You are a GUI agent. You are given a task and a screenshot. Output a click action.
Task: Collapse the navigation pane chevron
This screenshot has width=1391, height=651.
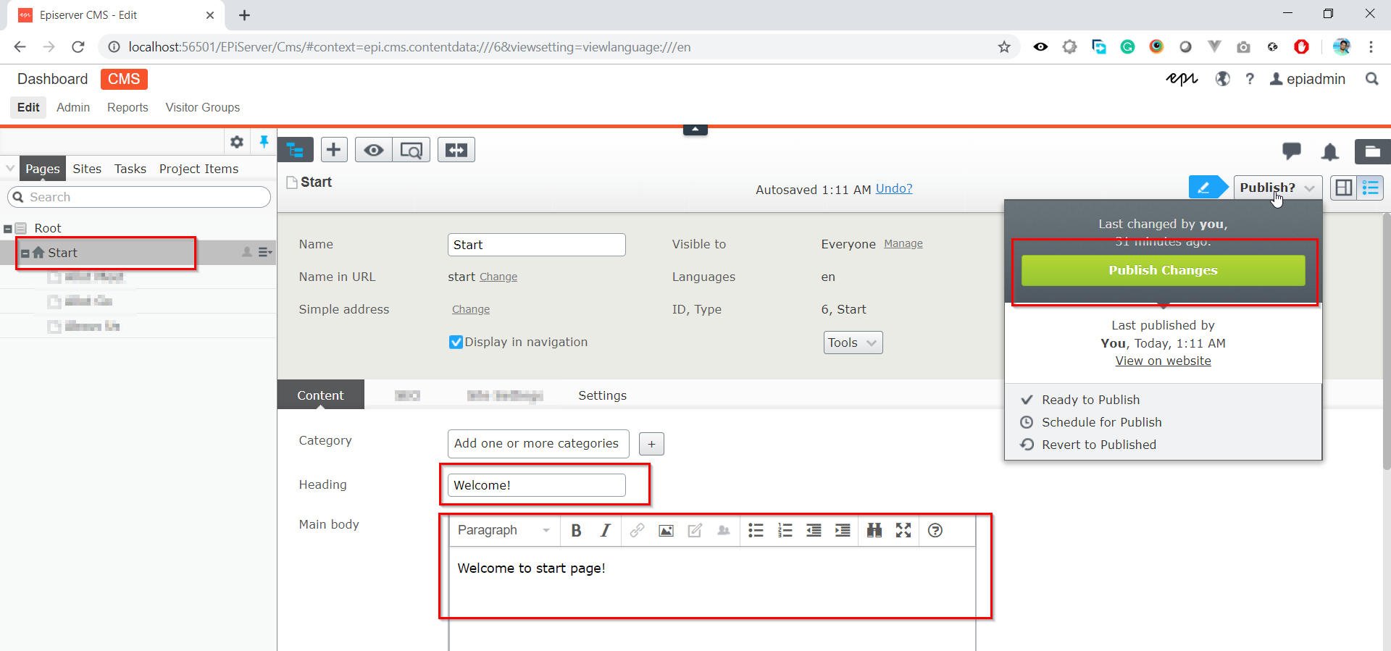[x=9, y=168]
